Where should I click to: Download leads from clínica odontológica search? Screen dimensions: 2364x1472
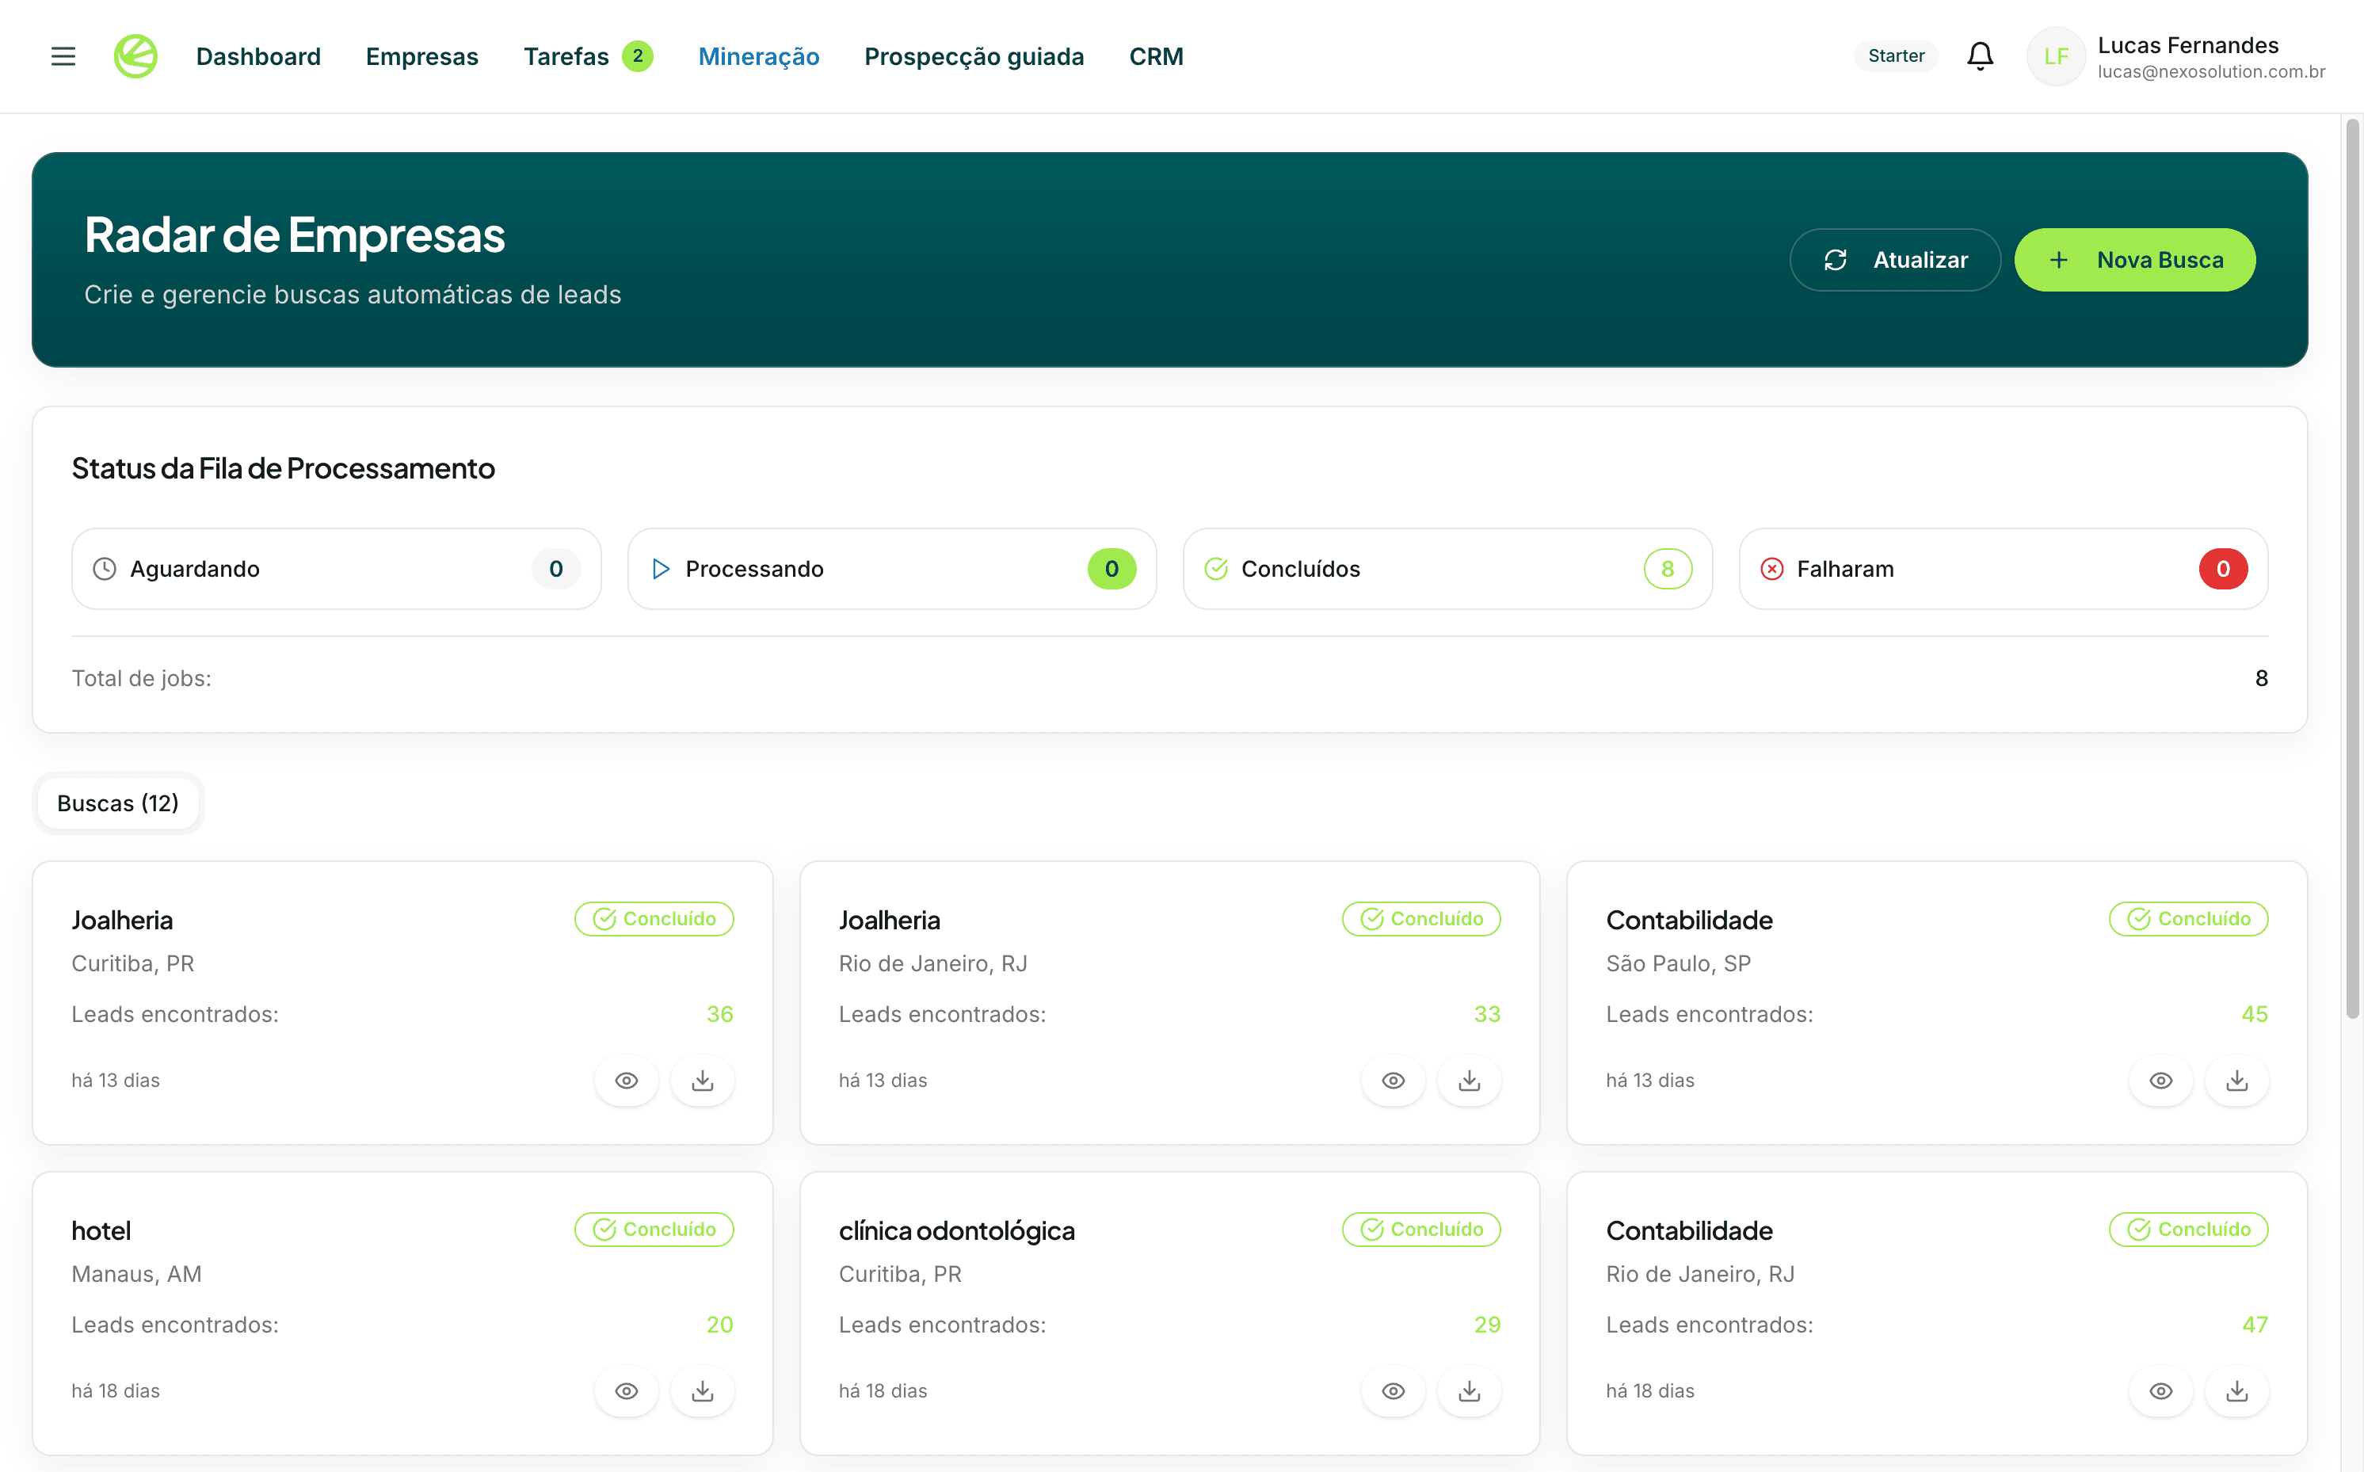pyautogui.click(x=1470, y=1391)
